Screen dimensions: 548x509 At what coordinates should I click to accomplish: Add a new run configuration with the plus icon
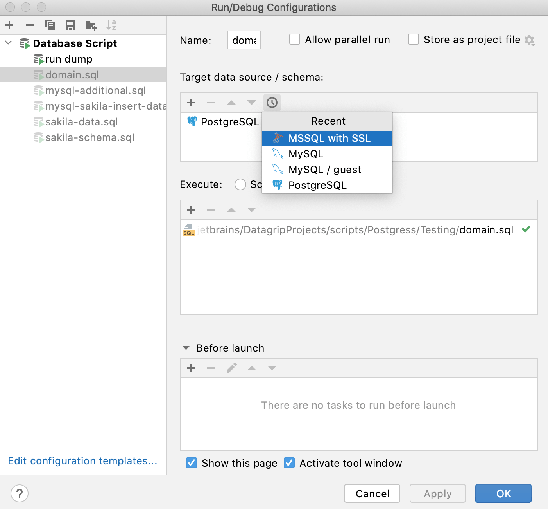[x=9, y=25]
